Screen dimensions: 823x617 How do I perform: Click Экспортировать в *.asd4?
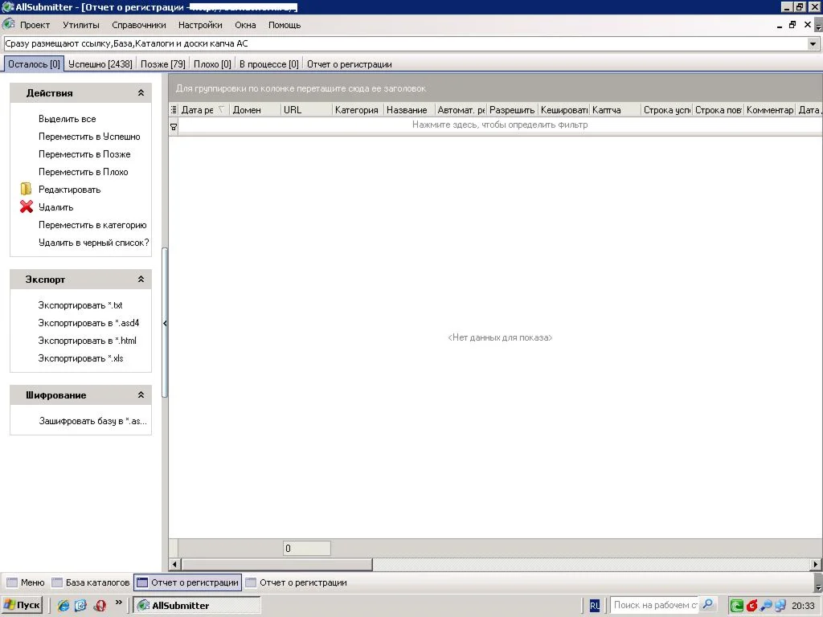pos(88,323)
